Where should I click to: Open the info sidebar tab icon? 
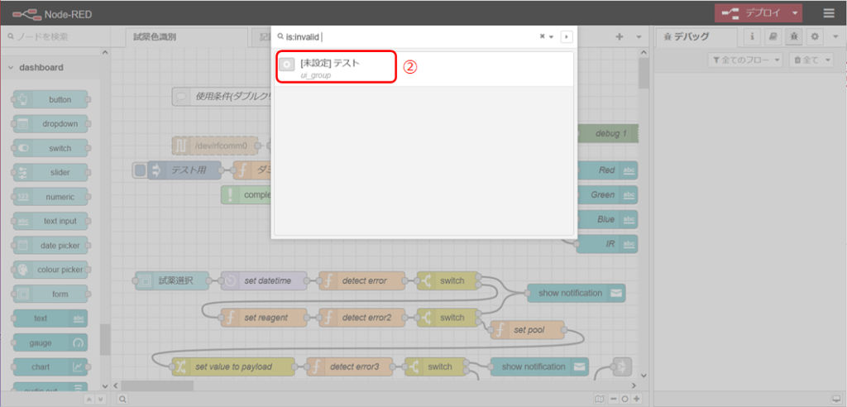click(x=752, y=37)
